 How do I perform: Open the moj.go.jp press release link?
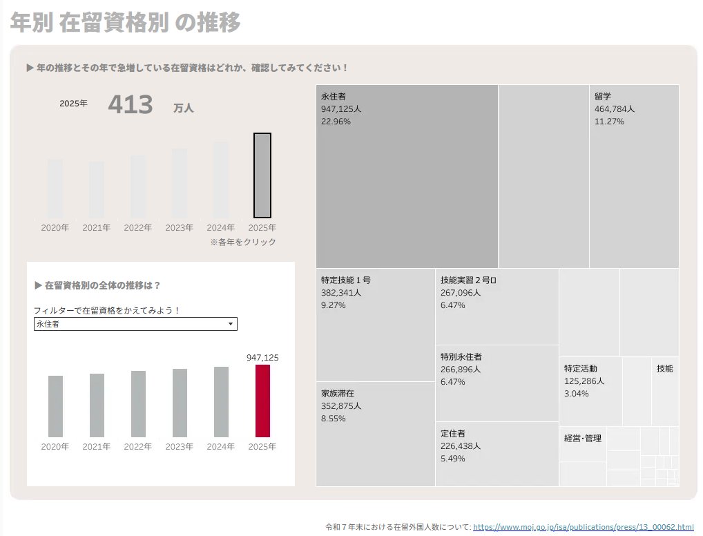584,527
